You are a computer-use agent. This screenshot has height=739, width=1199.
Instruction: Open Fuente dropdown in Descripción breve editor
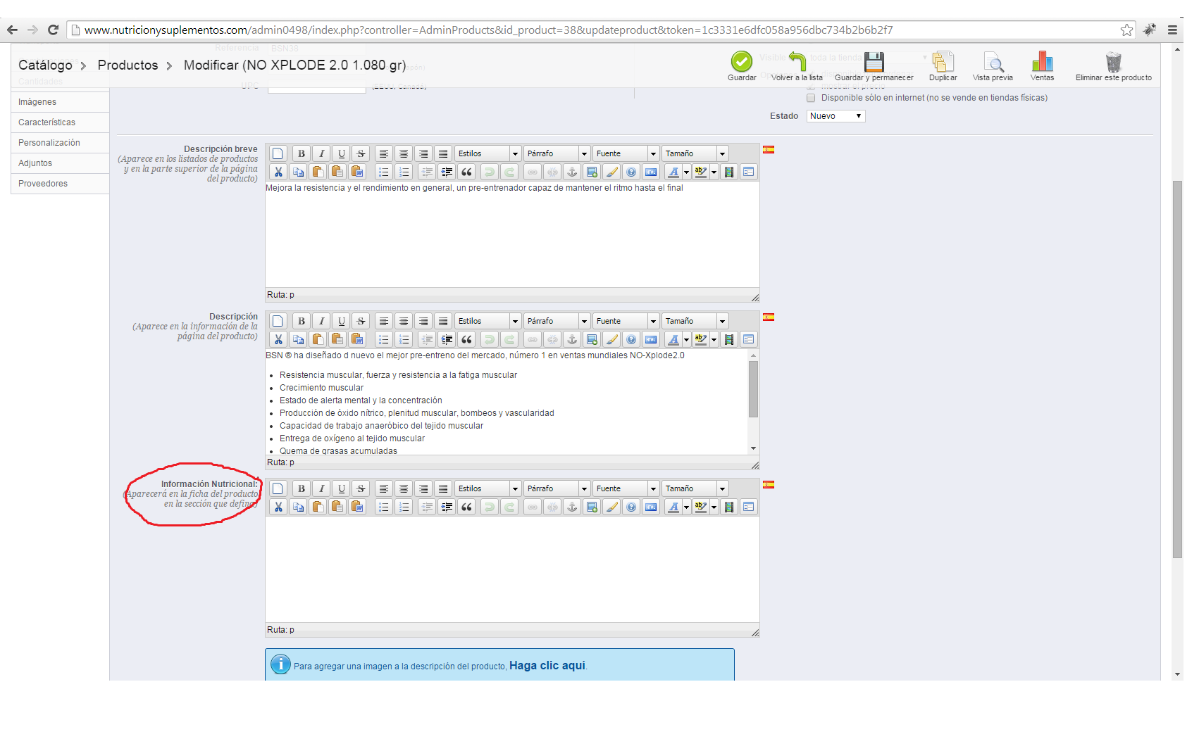[626, 153]
